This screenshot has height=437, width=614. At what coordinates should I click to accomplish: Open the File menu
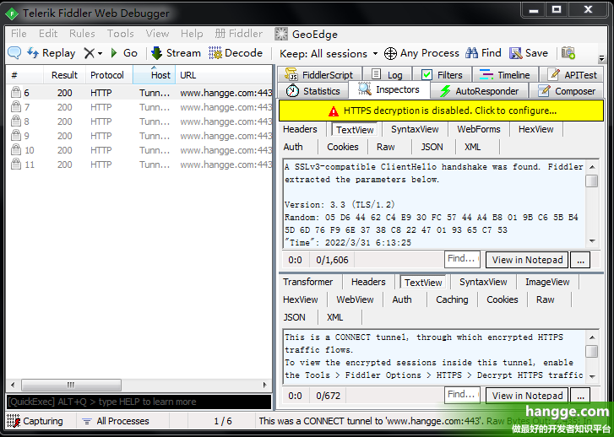pyautogui.click(x=19, y=34)
